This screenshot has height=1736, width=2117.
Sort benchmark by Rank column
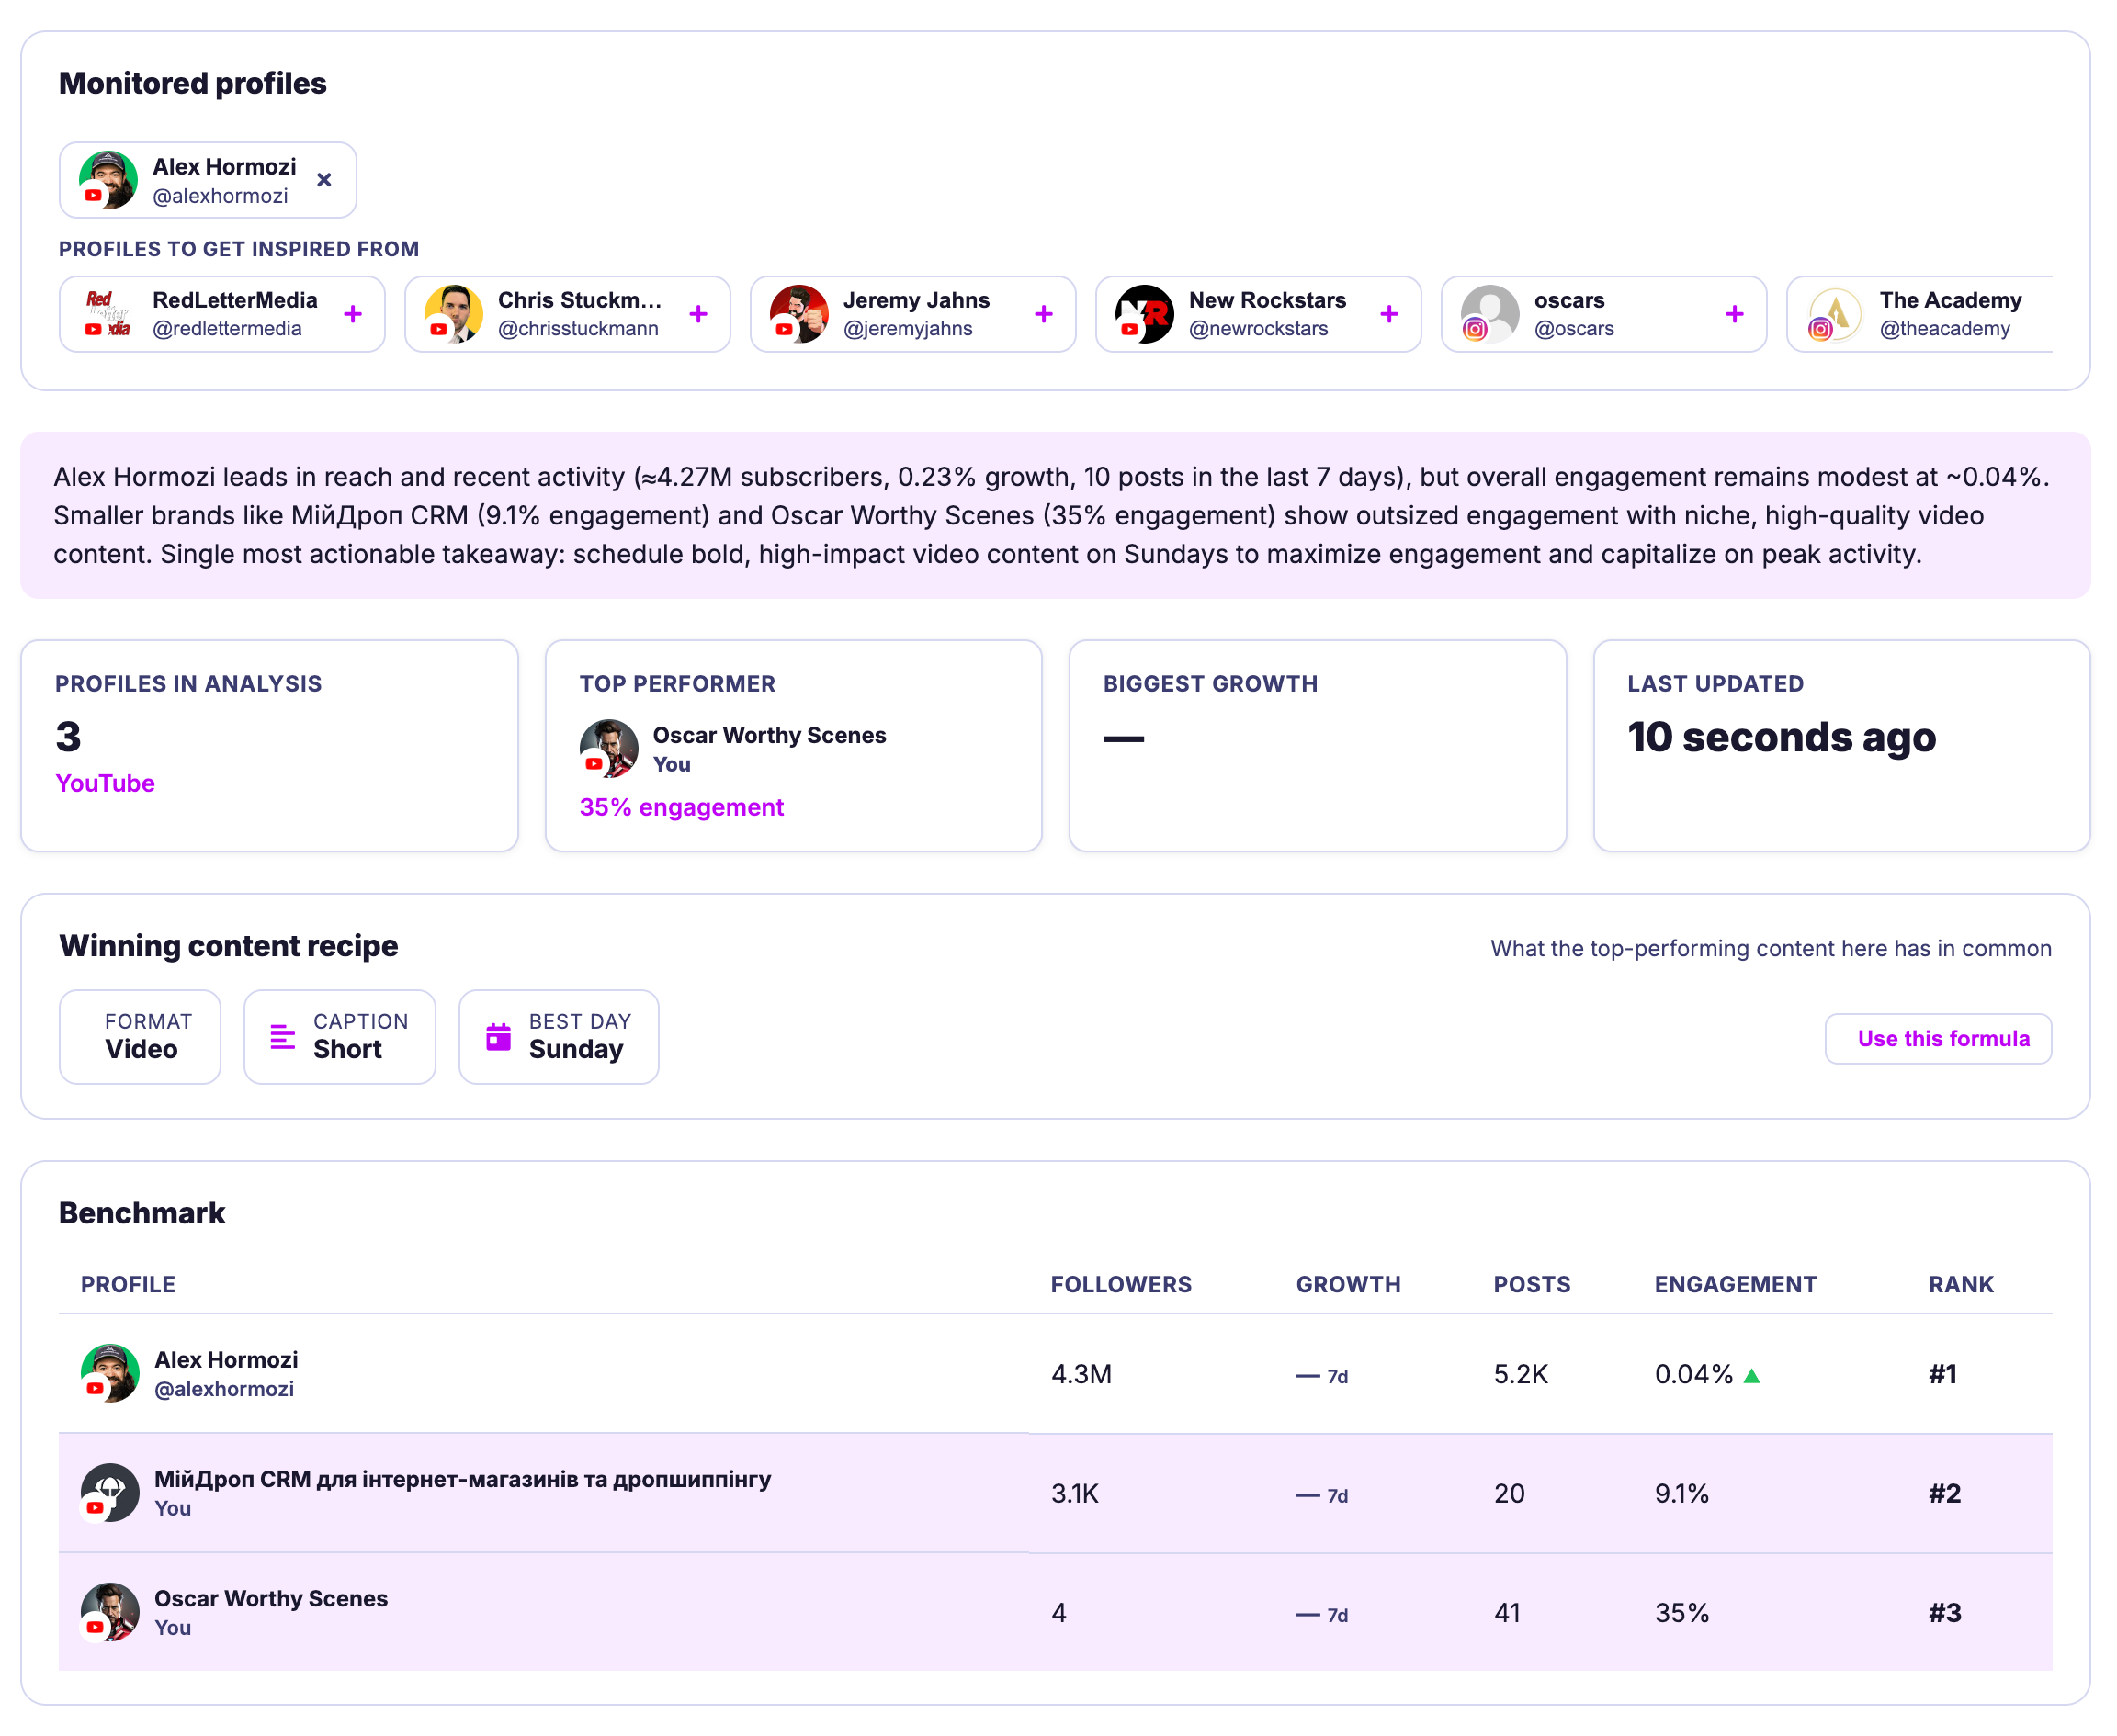1961,1284
